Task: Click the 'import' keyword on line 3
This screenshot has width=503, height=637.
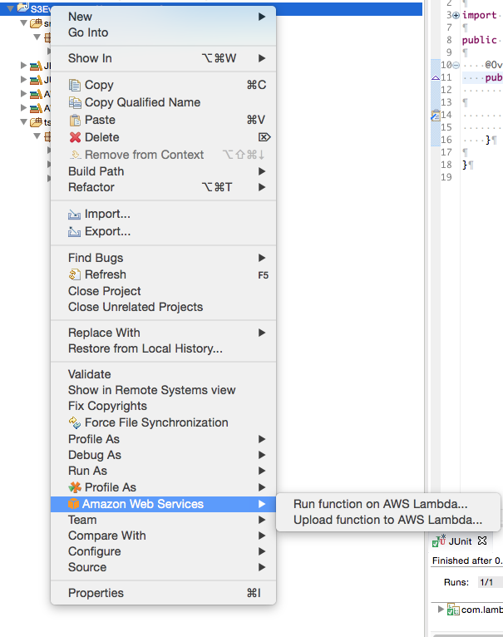Action: pos(480,16)
